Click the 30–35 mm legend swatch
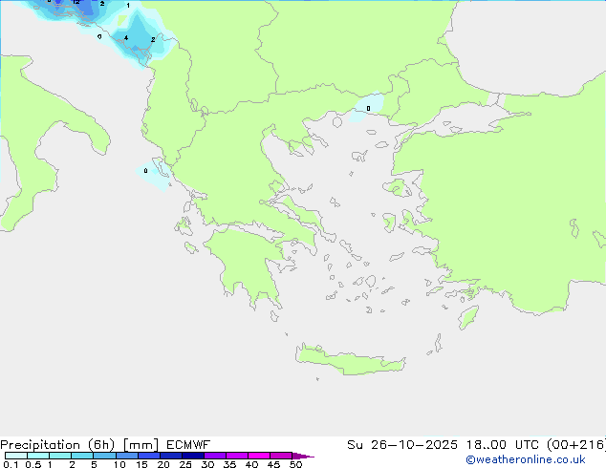 pos(214,456)
